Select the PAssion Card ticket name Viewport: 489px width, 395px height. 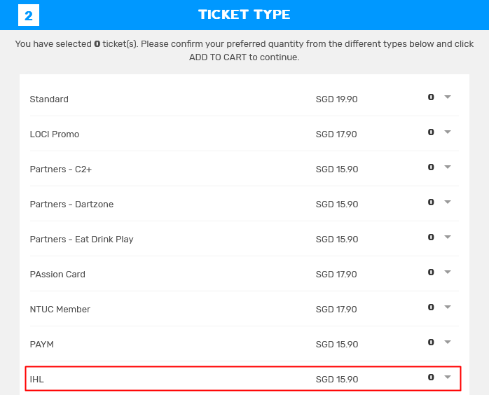coord(57,275)
